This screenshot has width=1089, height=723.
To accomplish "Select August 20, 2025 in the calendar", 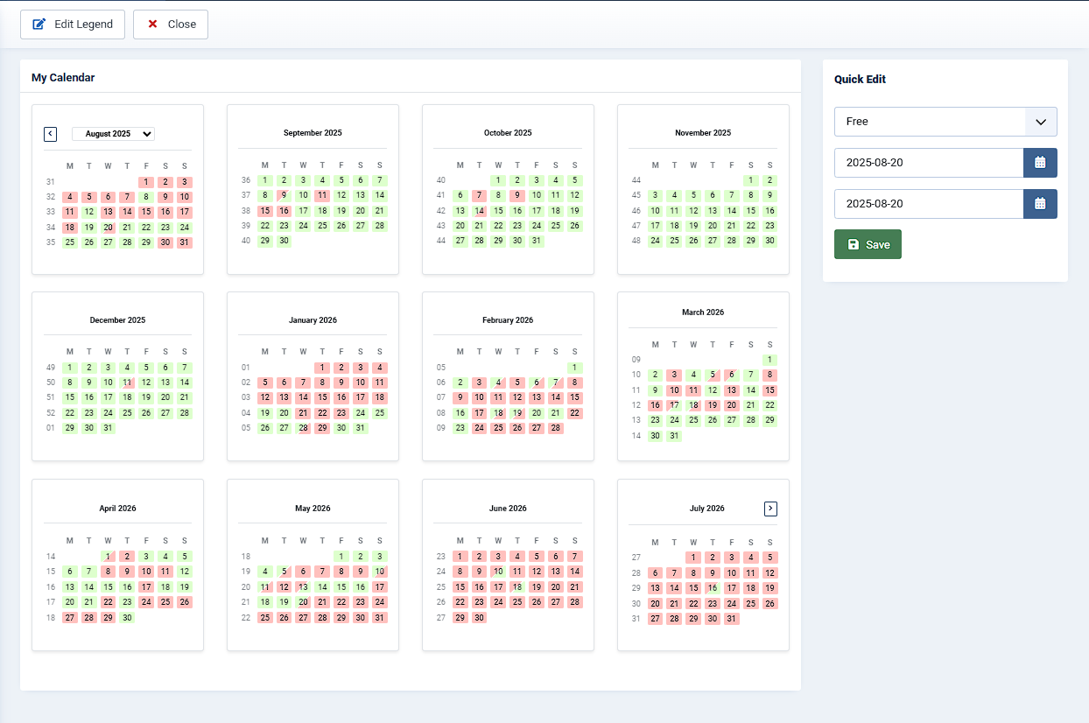I will click(108, 228).
